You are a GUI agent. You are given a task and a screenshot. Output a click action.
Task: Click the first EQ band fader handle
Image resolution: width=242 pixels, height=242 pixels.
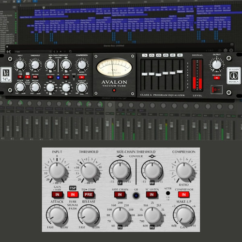(145, 74)
